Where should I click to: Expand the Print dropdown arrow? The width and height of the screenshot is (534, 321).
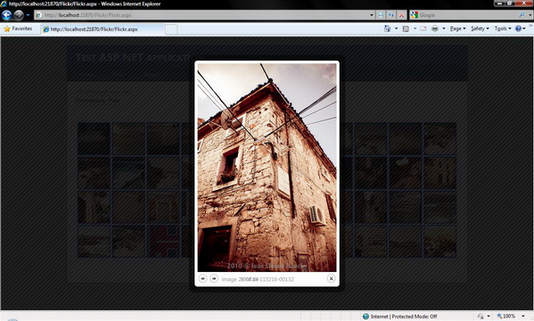(444, 29)
